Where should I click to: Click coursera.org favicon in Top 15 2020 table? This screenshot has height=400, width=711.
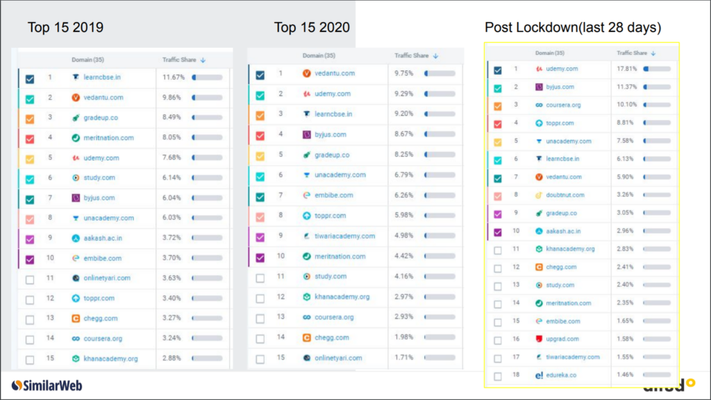pos(307,318)
